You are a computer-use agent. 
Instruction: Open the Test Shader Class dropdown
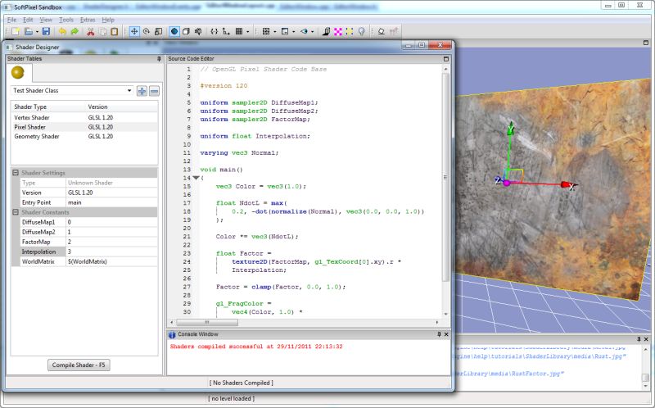tap(129, 91)
